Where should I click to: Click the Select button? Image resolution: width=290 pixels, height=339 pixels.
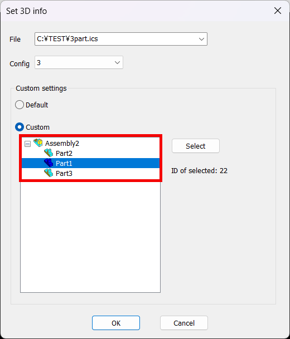point(196,146)
